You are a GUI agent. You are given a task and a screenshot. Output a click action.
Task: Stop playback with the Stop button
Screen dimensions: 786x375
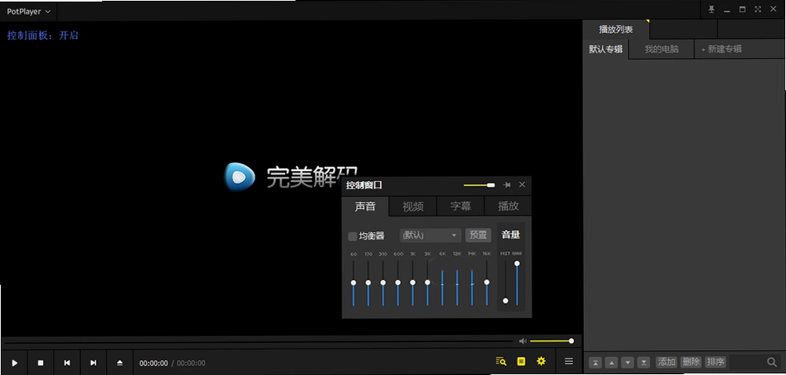click(x=41, y=362)
